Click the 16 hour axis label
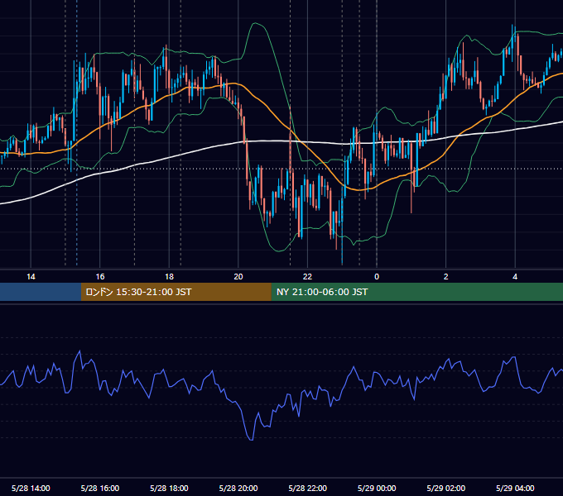The image size is (563, 496). [100, 277]
